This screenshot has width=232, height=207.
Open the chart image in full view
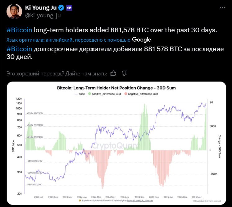click(x=116, y=143)
